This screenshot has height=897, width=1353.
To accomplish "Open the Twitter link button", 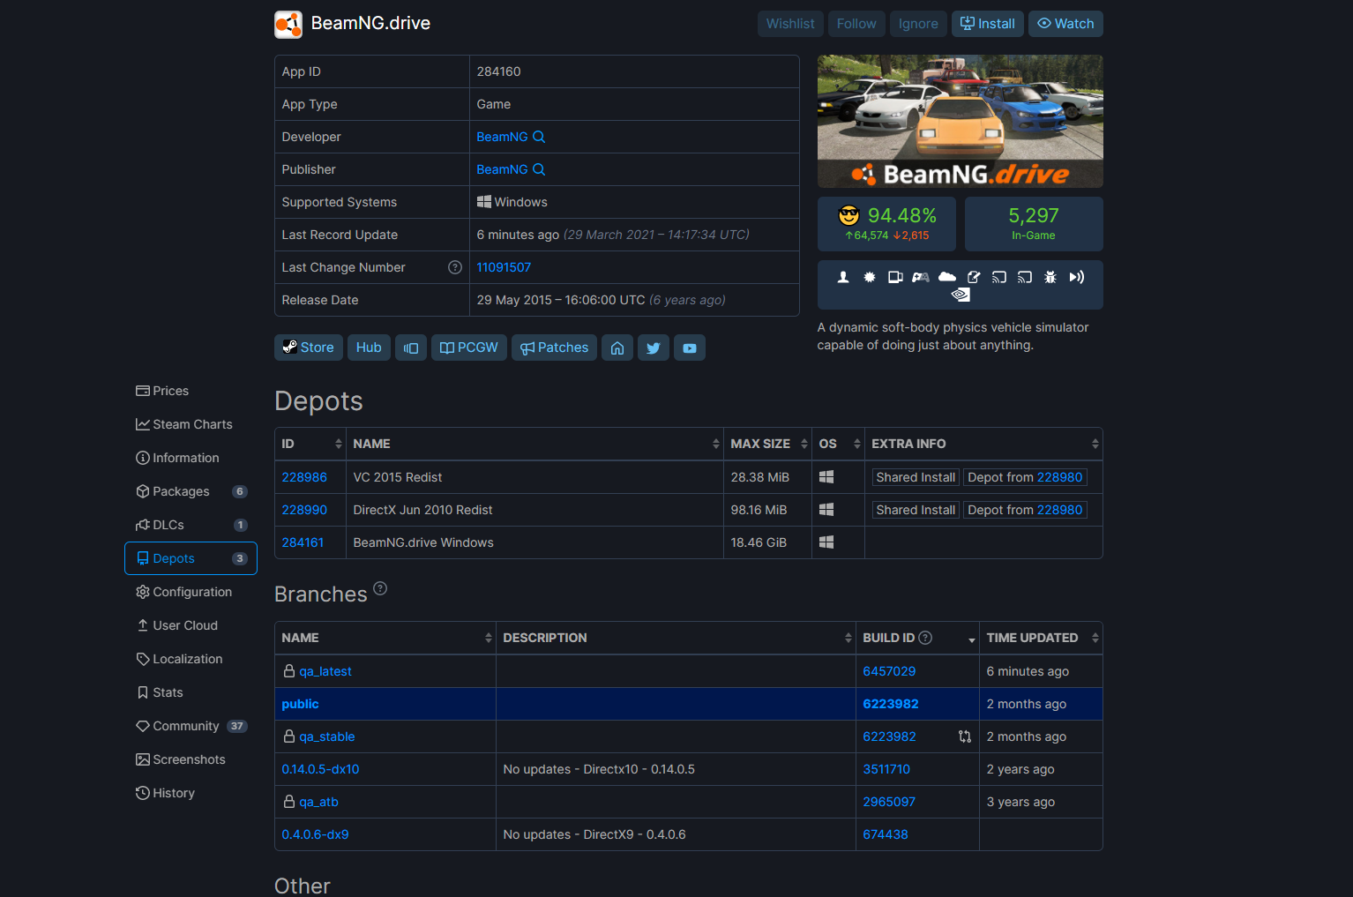I will [654, 348].
